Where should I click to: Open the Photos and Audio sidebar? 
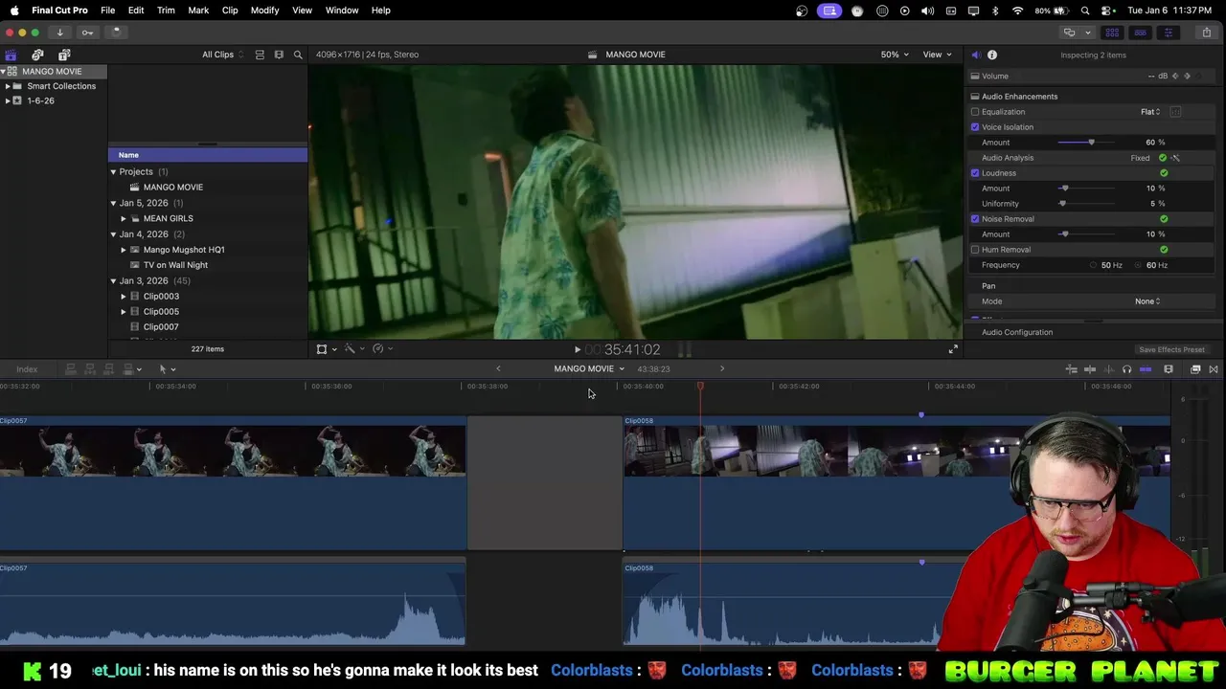tap(37, 55)
